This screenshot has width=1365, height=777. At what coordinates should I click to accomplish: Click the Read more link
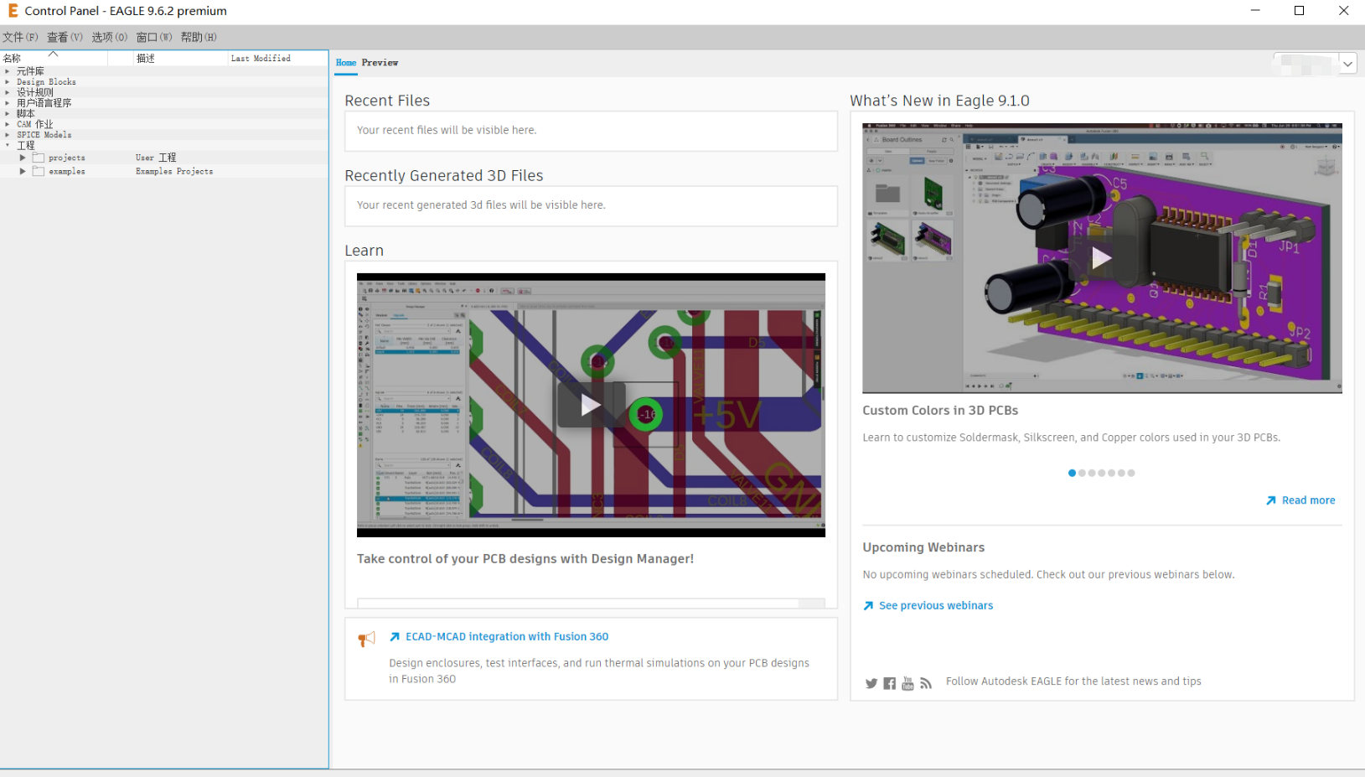pos(1308,500)
